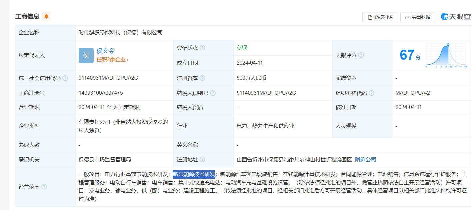Click the founding date 2024-04-11 beside 成立日期
476x210 pixels.
[x=250, y=63]
